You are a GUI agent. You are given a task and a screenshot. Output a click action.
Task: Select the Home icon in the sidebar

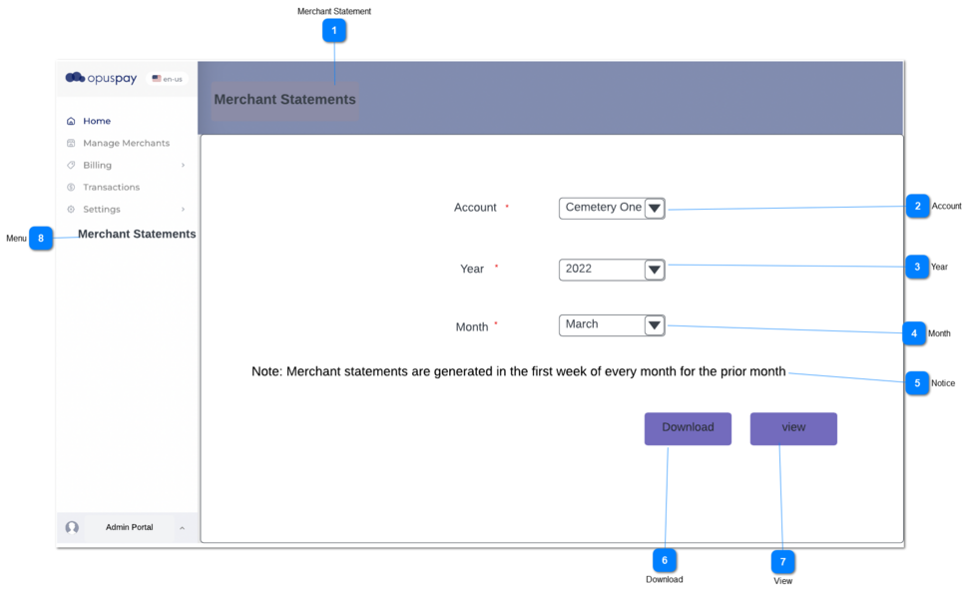[x=72, y=121]
